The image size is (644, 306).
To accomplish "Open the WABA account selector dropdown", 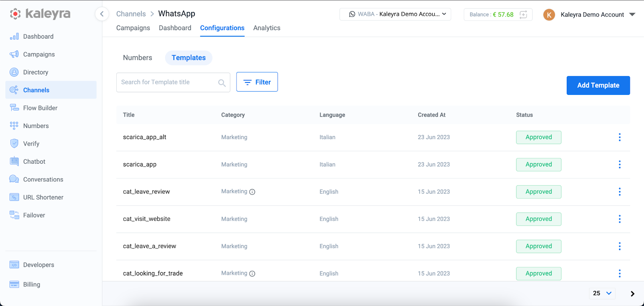I will tap(395, 14).
